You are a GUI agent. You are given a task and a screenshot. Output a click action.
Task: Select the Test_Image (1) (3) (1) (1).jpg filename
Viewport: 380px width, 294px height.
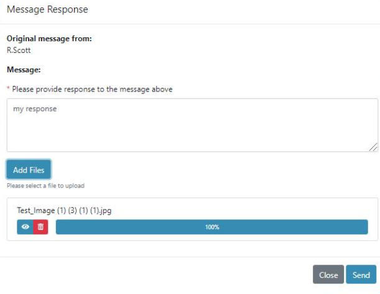coord(64,211)
